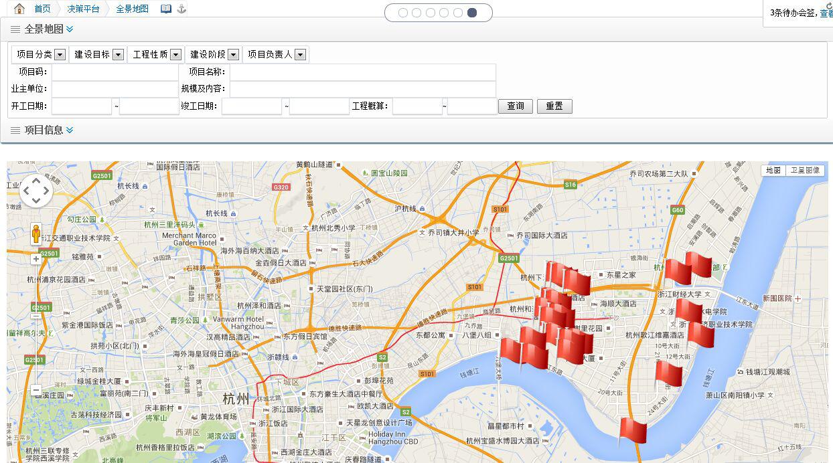Screen dimensions: 833x463
Task: Select the first page indicator circle
Action: coord(402,13)
